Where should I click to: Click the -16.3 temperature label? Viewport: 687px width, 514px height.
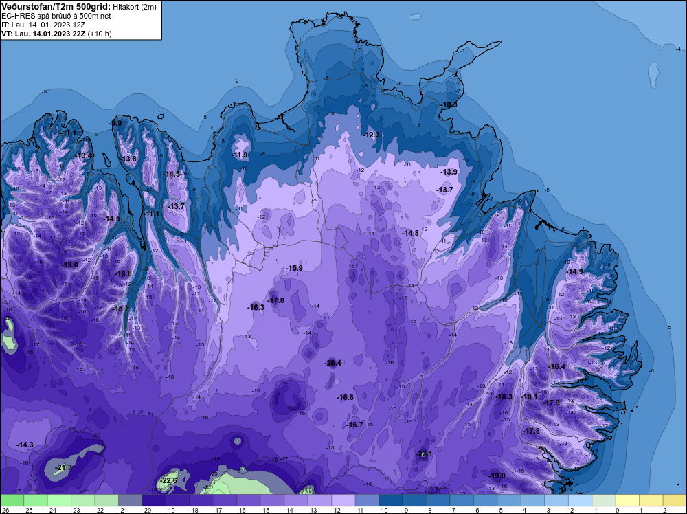click(256, 307)
